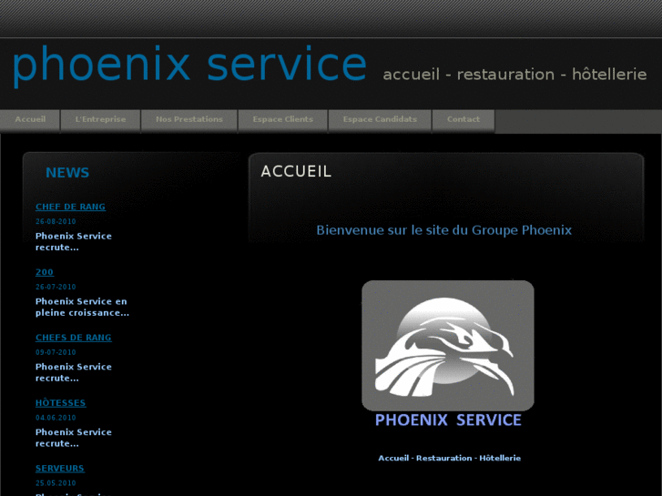Open the SERVEURS news link
The height and width of the screenshot is (496, 662).
tap(59, 469)
